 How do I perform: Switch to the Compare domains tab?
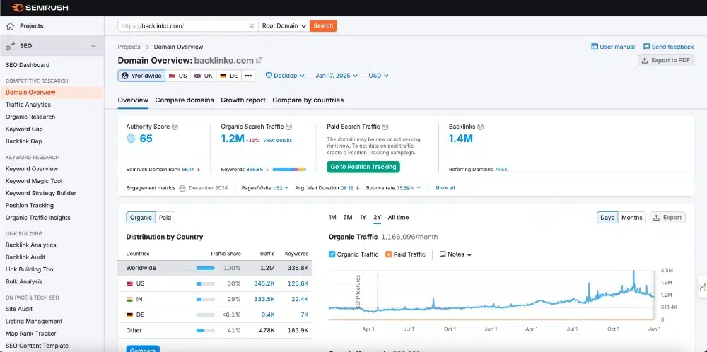pos(185,100)
